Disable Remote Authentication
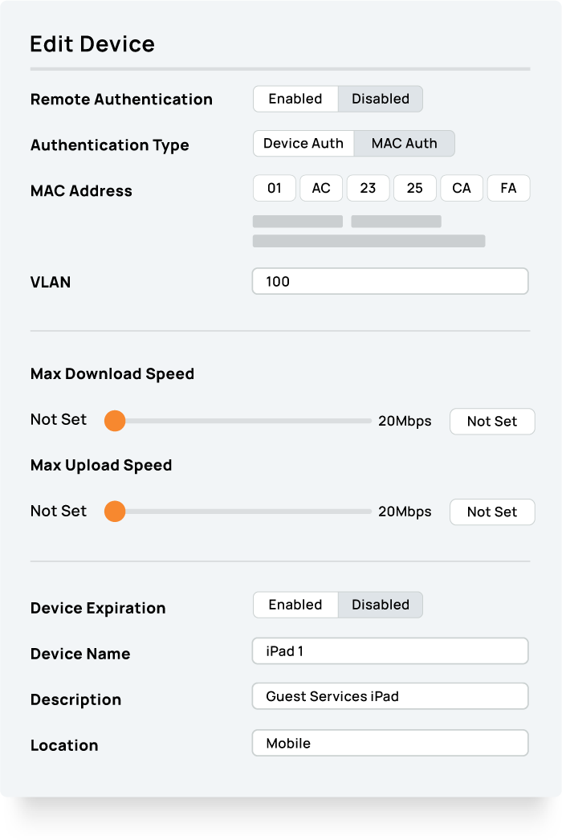Image resolution: width=562 pixels, height=840 pixels. point(380,99)
